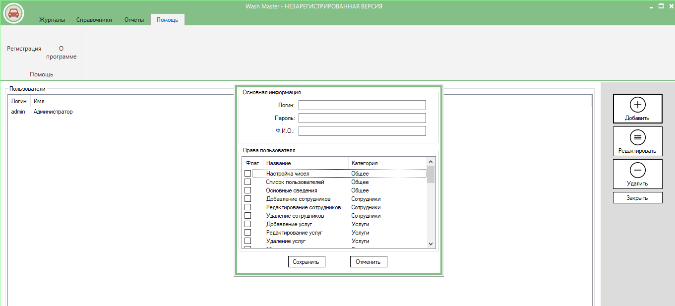
Task: Click the permissions list scroll down arrow
Action: point(430,244)
